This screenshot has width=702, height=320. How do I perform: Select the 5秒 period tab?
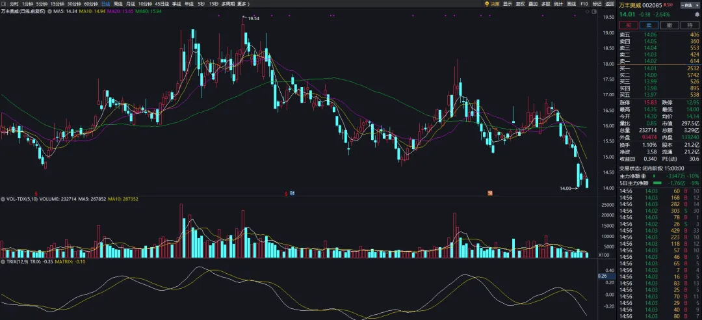201,4
